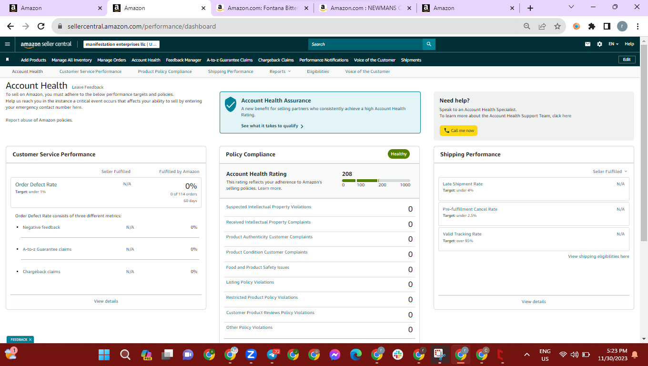Click the Account Health Assurance shield icon
This screenshot has width=648, height=366.
point(231,104)
